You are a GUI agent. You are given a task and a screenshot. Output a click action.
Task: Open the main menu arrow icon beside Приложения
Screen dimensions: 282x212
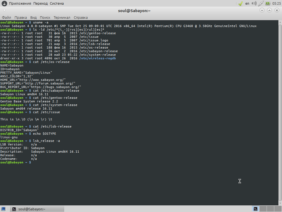4,3
